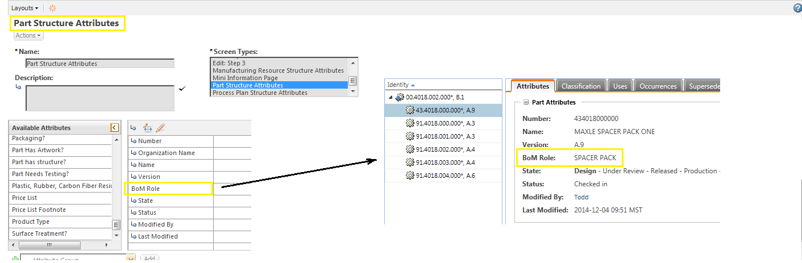Click the small arrow icon under Description label

pyautogui.click(x=18, y=87)
